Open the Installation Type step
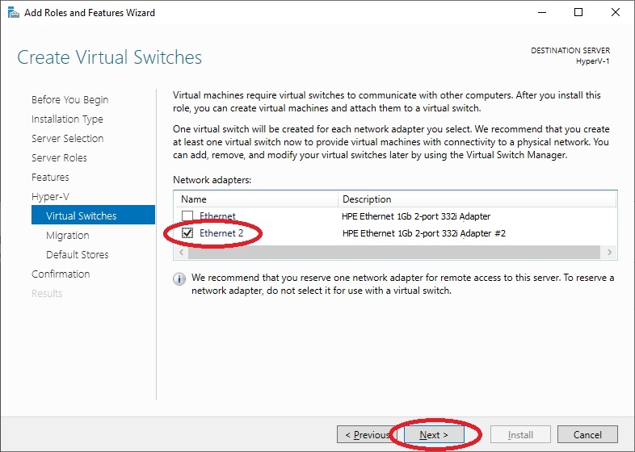Image resolution: width=635 pixels, height=452 pixels. click(x=67, y=119)
